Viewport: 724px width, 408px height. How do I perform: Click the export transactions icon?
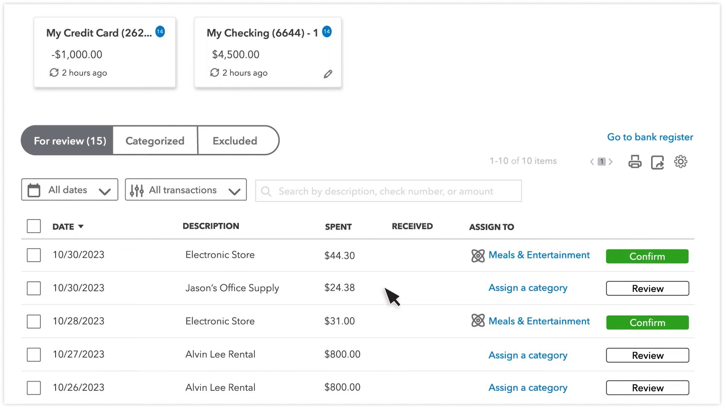pos(657,162)
